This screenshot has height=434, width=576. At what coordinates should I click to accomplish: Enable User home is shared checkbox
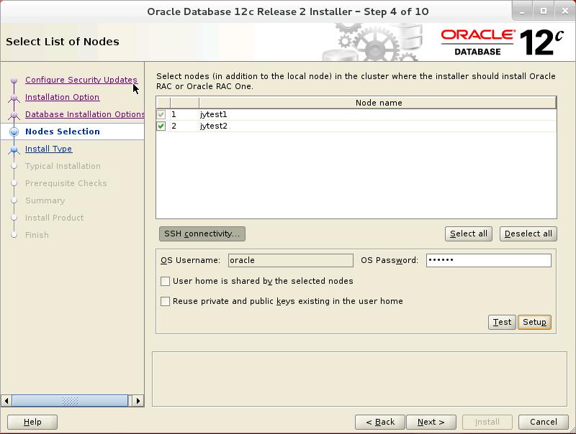coord(166,281)
